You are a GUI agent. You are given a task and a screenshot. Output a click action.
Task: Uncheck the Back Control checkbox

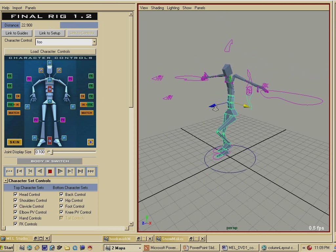61,194
